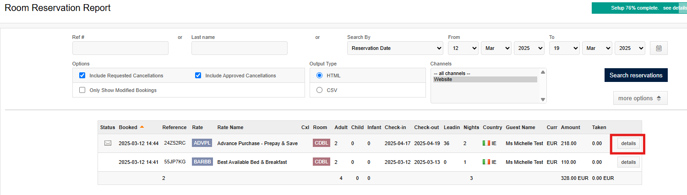Image resolution: width=687 pixels, height=195 pixels.
Task: Sort by Reference column header
Action: coord(174,127)
